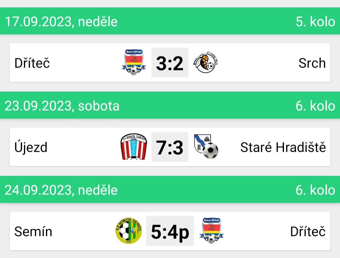Click the 24.09.2023 neděle date header

click(61, 190)
